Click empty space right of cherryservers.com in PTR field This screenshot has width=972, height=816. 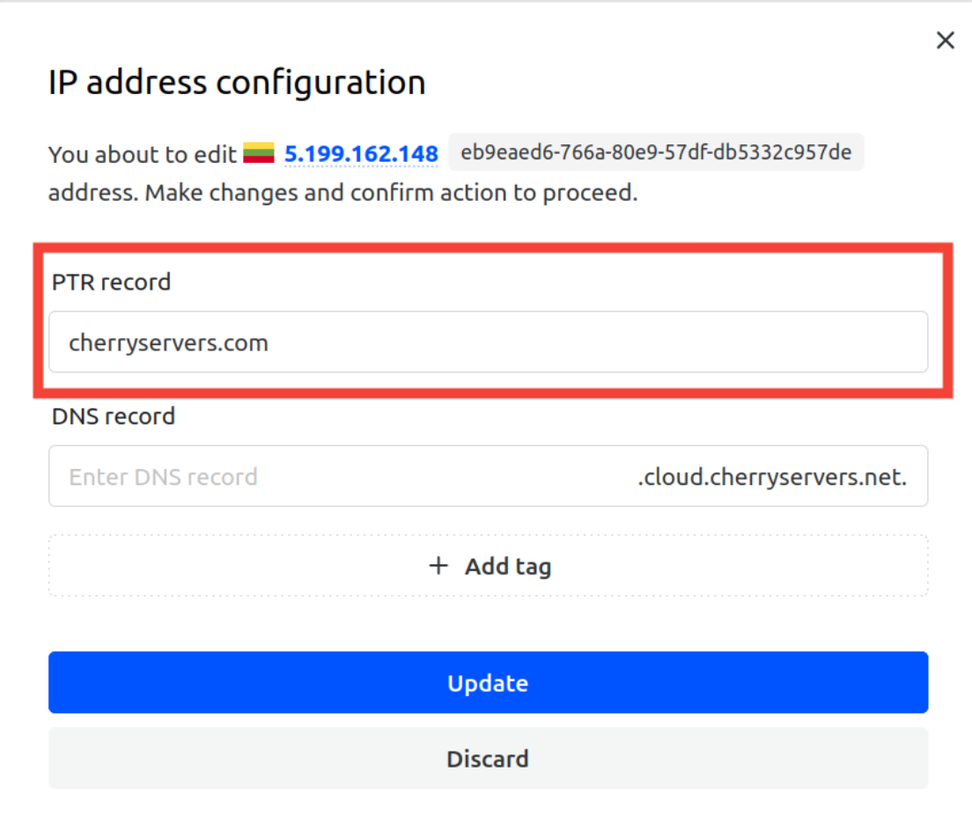(x=616, y=342)
